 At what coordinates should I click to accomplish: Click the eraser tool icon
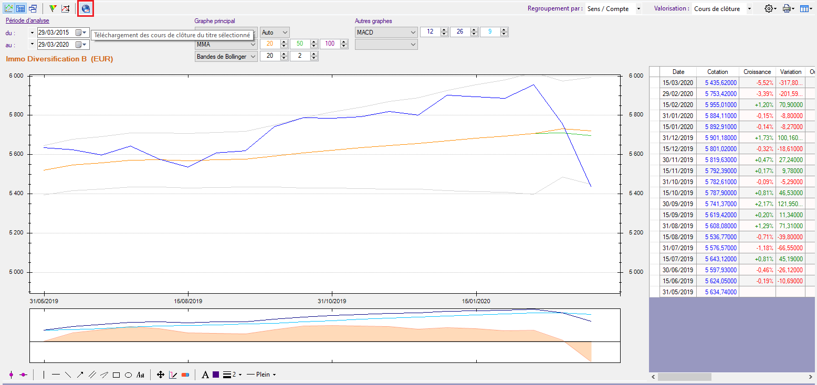point(185,375)
